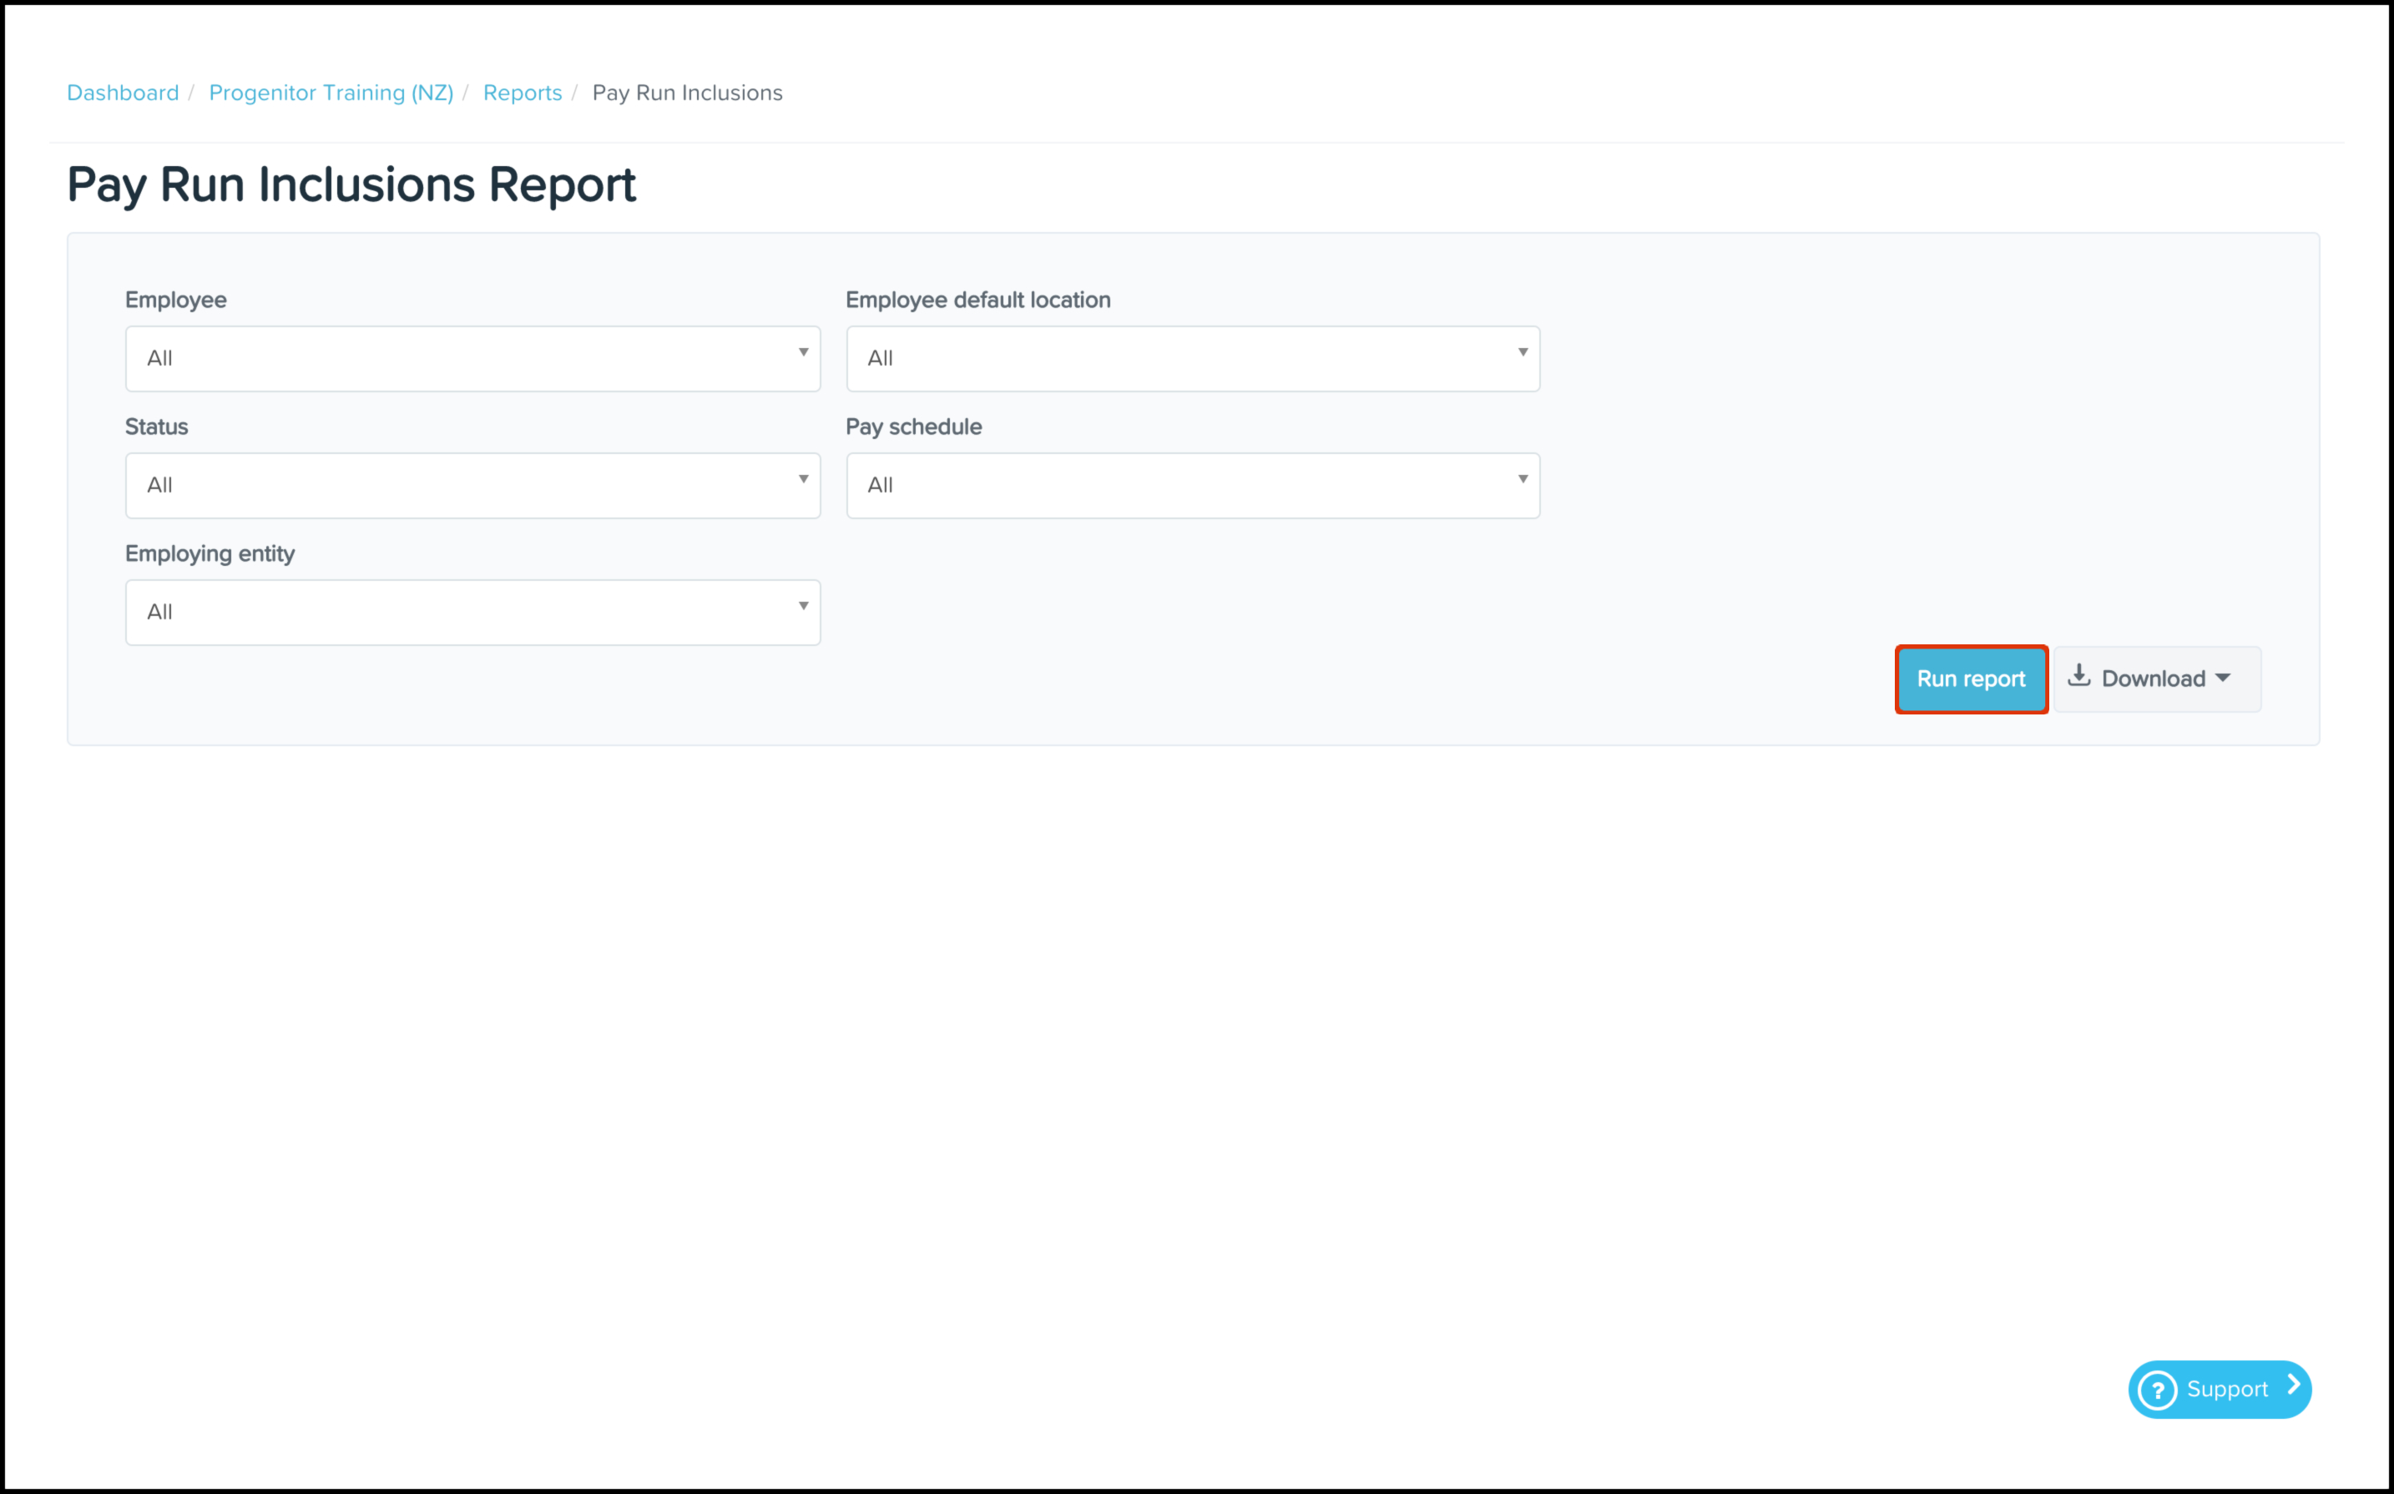Click the Employee dropdown arrow
Screen dimensions: 2394x1494
pyautogui.click(x=803, y=353)
